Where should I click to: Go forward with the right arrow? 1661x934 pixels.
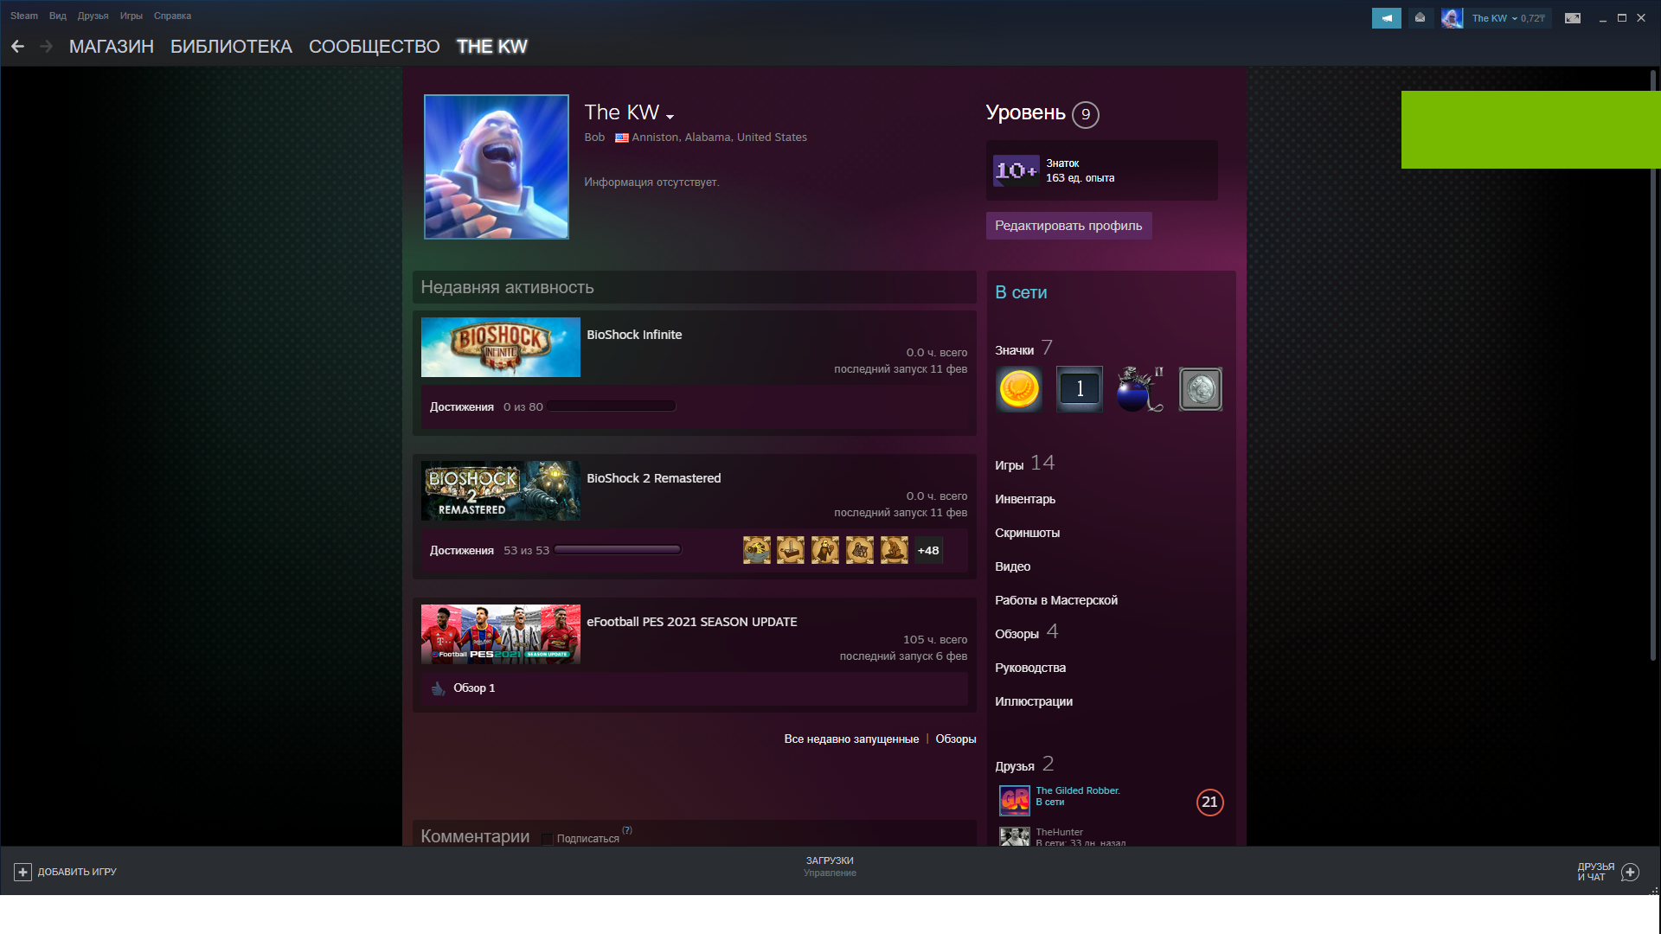tap(47, 47)
